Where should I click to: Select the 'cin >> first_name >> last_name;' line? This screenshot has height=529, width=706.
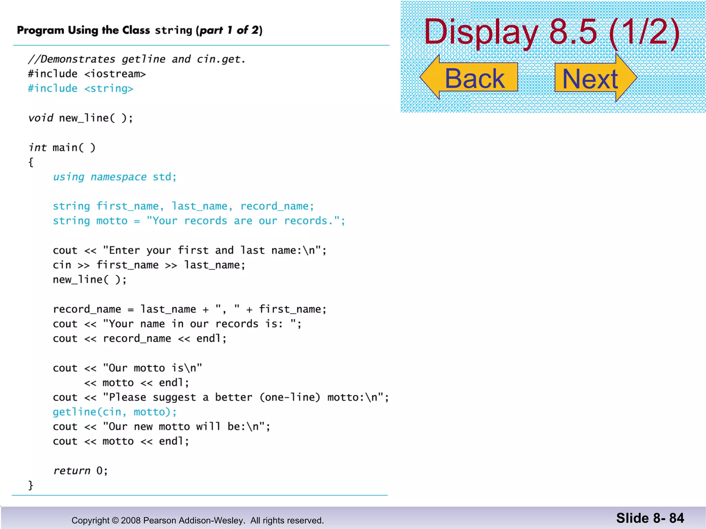tap(149, 265)
